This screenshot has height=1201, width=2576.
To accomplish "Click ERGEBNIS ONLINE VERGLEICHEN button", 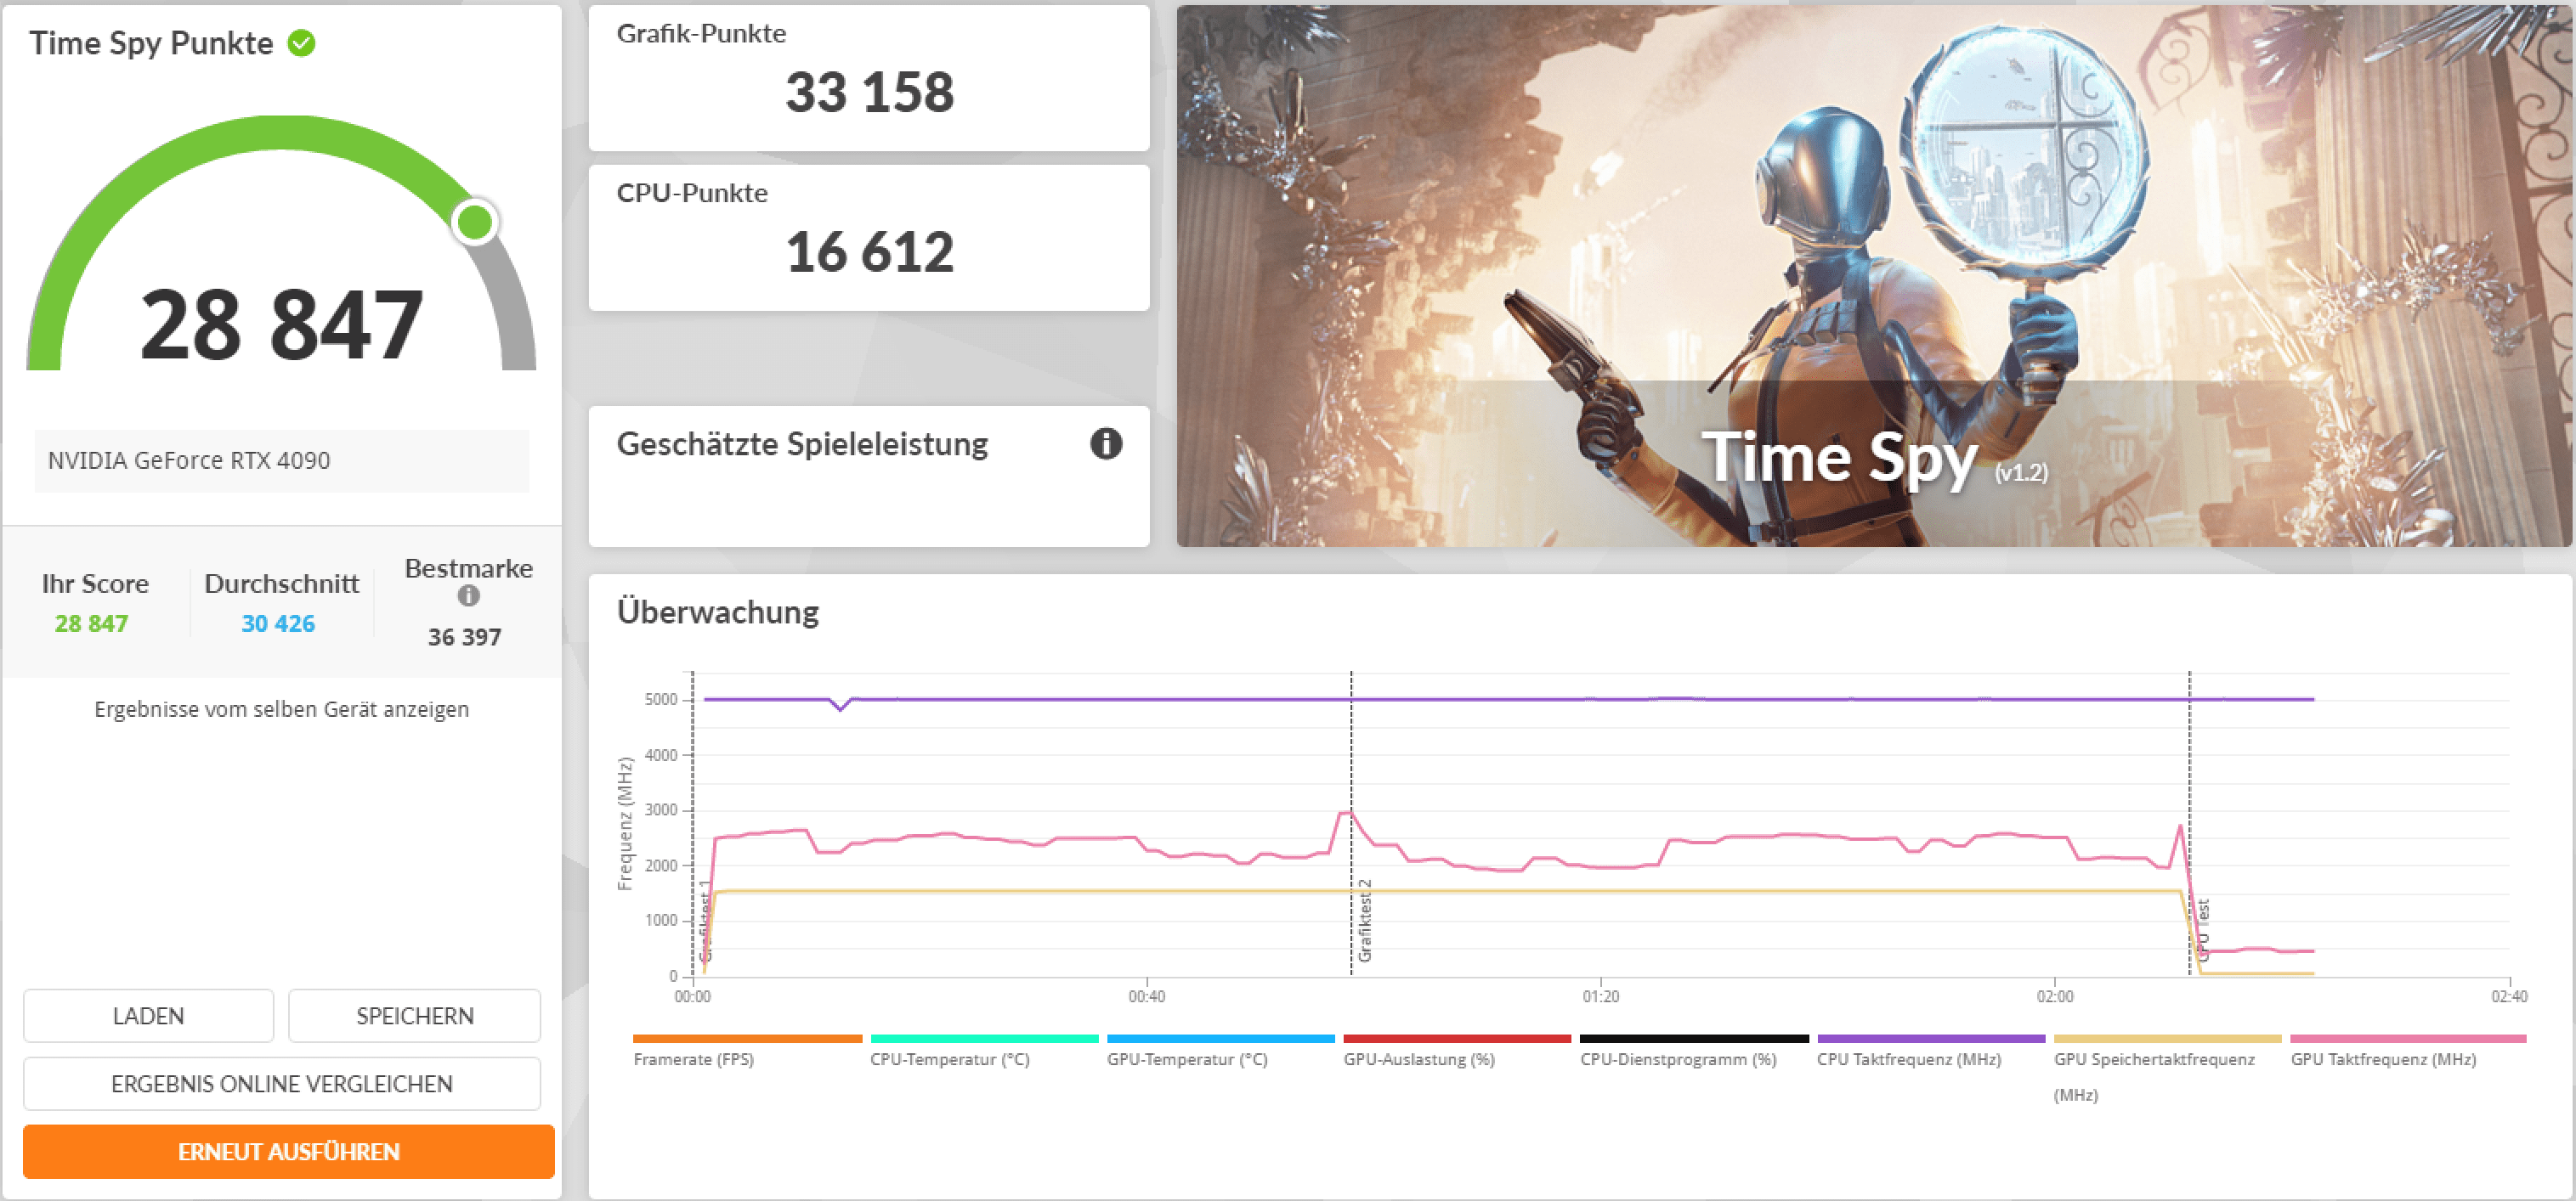I will click(281, 1083).
